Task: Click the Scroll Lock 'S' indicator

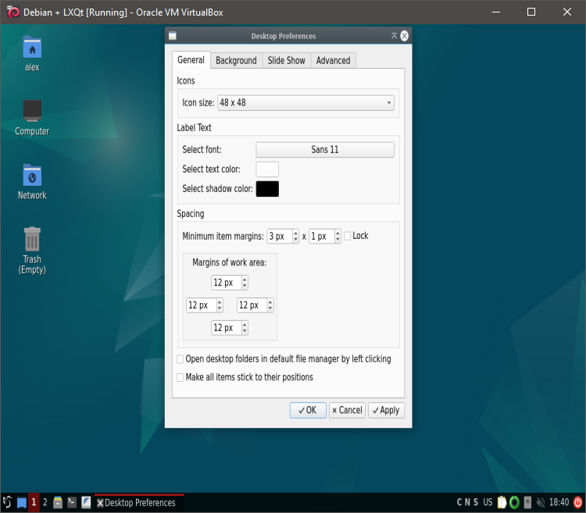Action: coord(476,502)
